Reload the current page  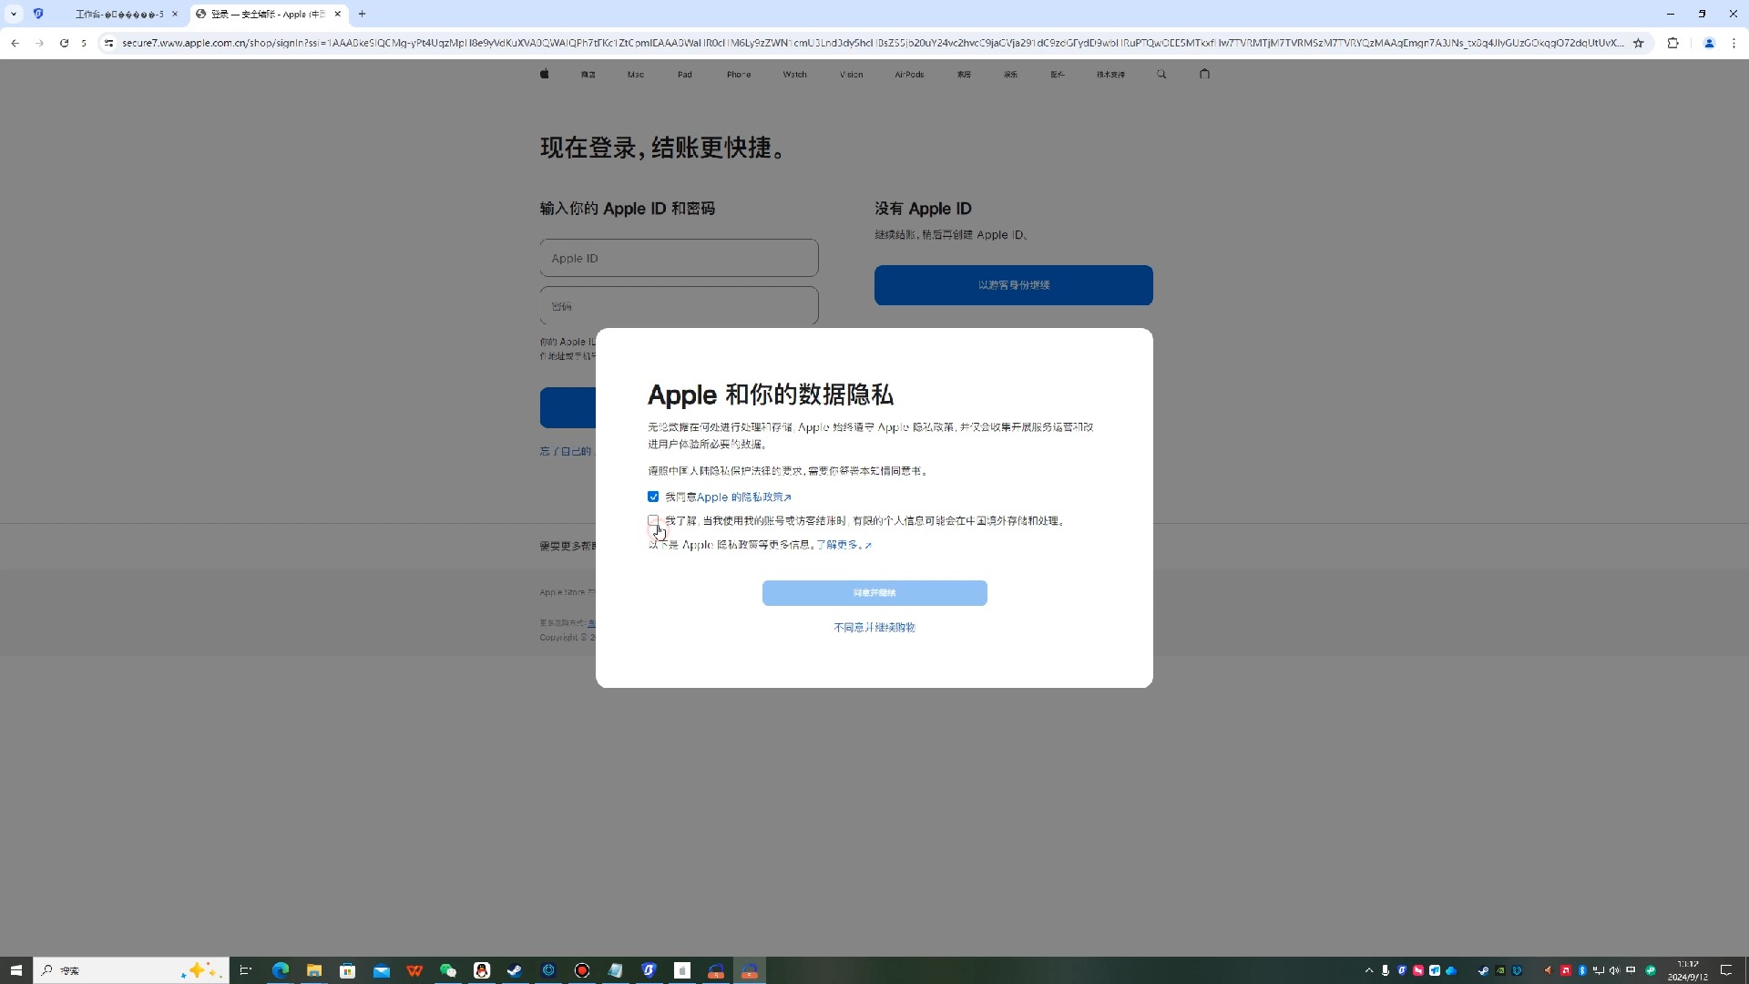click(x=64, y=43)
